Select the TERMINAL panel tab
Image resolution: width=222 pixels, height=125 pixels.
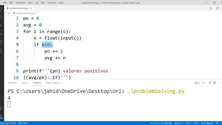(37, 83)
